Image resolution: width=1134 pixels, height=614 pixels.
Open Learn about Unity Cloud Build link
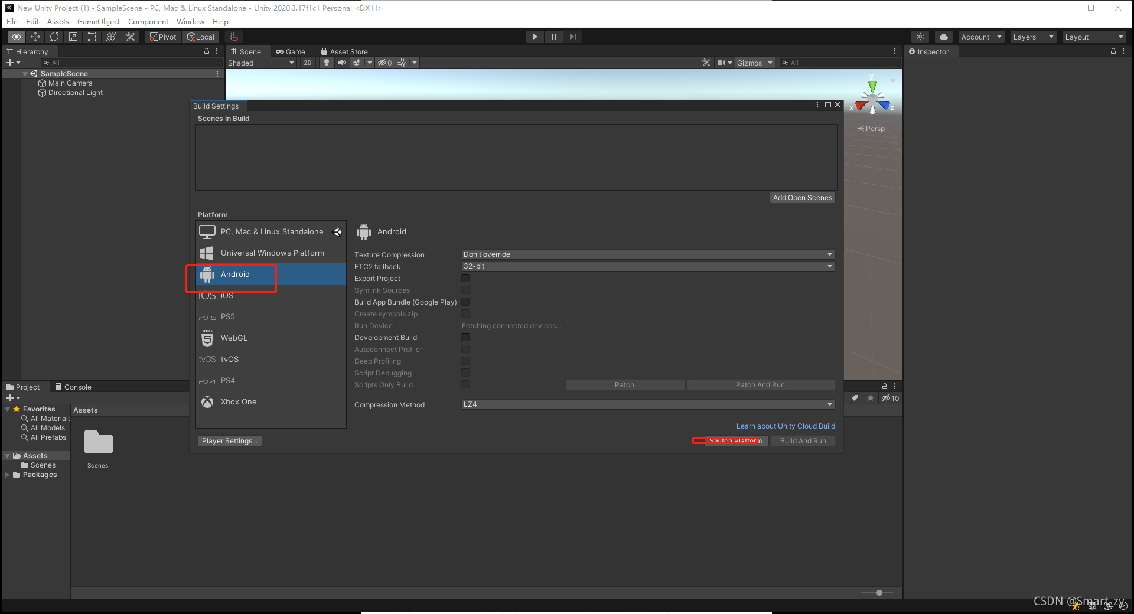click(786, 426)
